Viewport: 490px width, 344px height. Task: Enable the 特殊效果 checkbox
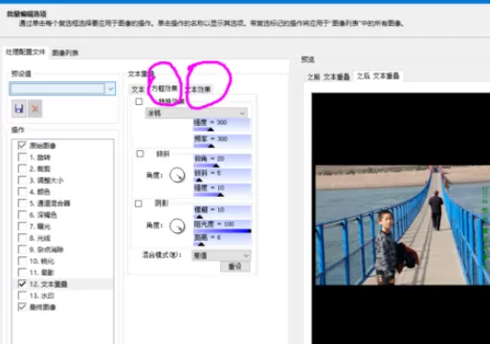point(139,101)
